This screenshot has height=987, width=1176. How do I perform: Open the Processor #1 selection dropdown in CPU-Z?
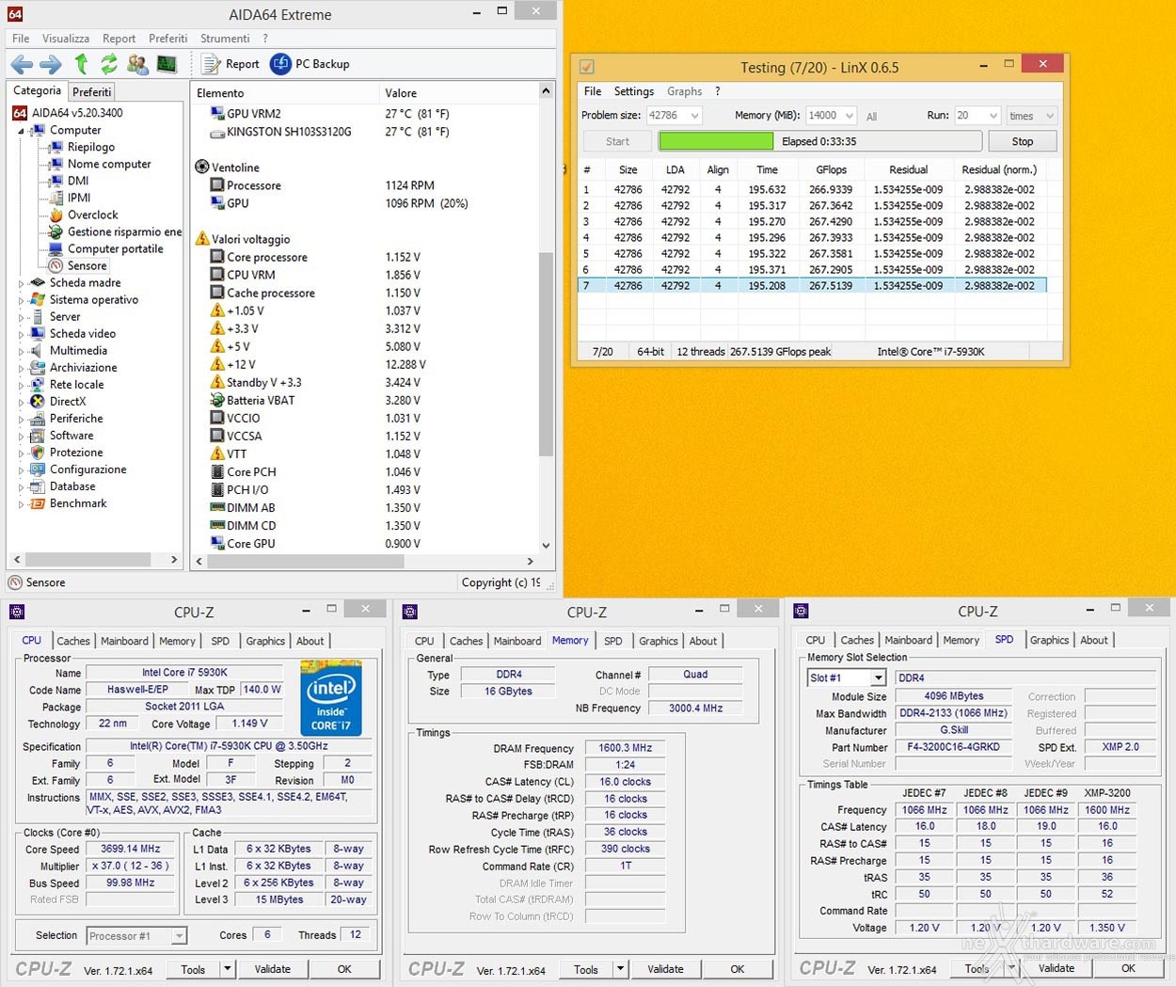coord(179,936)
